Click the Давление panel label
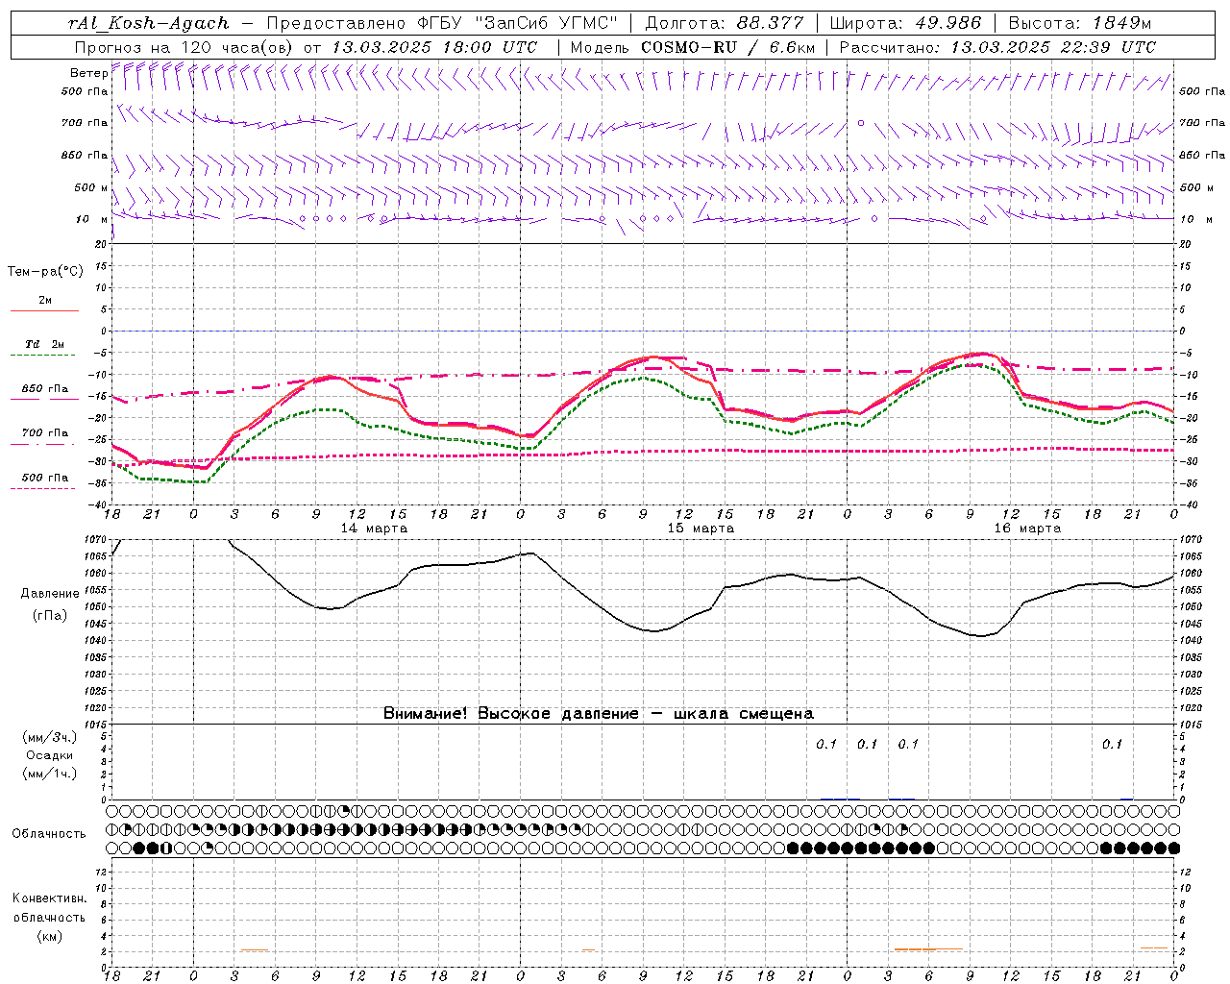 [x=50, y=594]
